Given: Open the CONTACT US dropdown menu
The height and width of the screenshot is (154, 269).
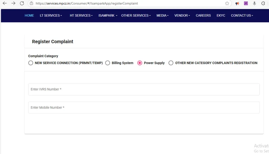Looking at the screenshot, I should [x=242, y=15].
